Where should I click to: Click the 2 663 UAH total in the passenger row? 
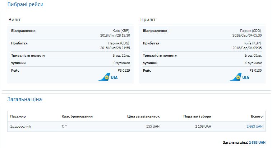pos(254,126)
